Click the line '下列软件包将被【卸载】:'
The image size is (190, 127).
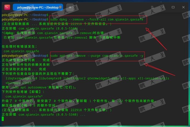(x=23, y=92)
